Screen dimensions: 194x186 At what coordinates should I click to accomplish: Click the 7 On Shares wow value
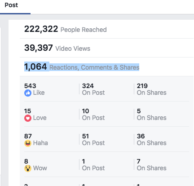click(139, 161)
